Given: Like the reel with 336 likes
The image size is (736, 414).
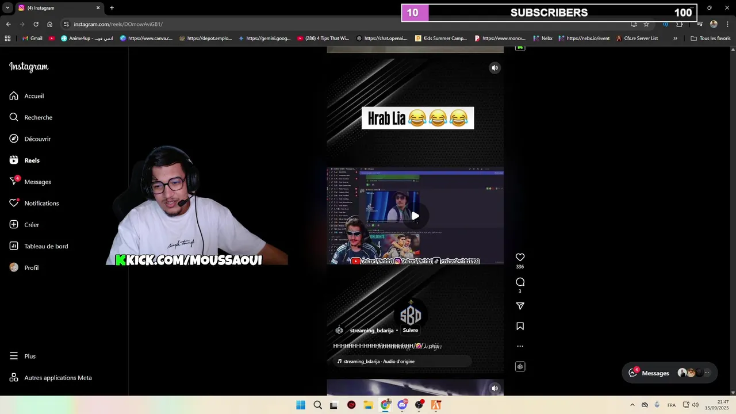Looking at the screenshot, I should (520, 257).
